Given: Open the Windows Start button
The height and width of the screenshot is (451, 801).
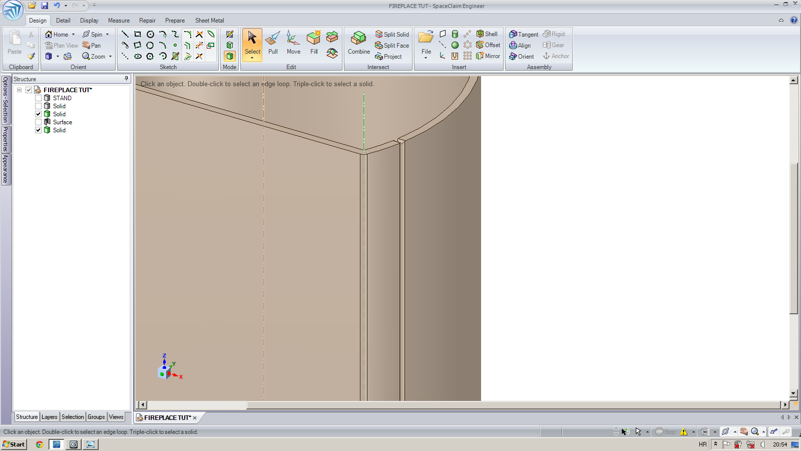Looking at the screenshot, I should tap(14, 444).
